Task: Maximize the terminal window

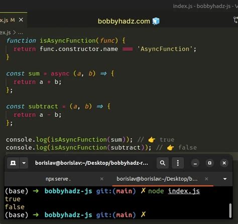Action: (x=210, y=163)
